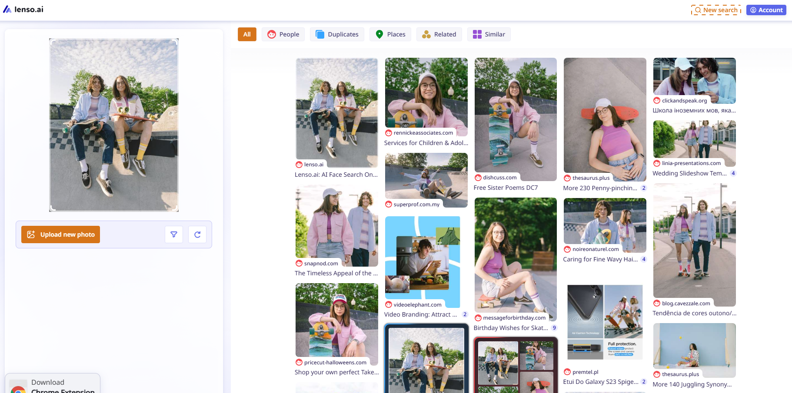Click the face icon beside dishcuss.com
Screen dimensions: 792x393
click(478, 178)
